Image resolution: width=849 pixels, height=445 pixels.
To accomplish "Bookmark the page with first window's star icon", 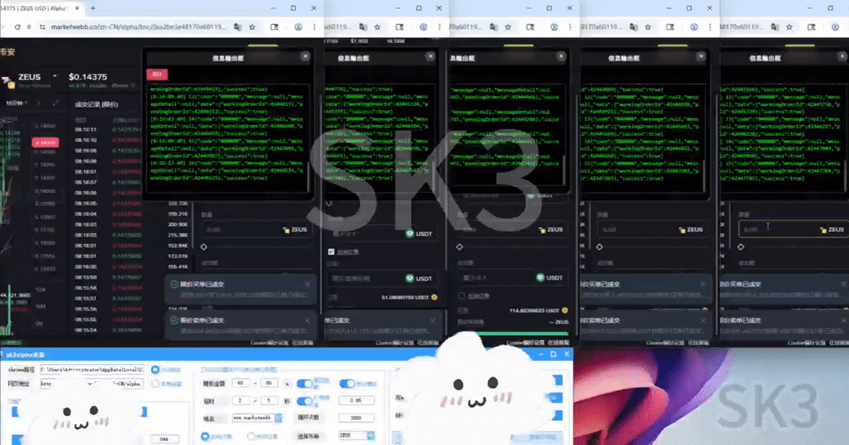I will (252, 27).
